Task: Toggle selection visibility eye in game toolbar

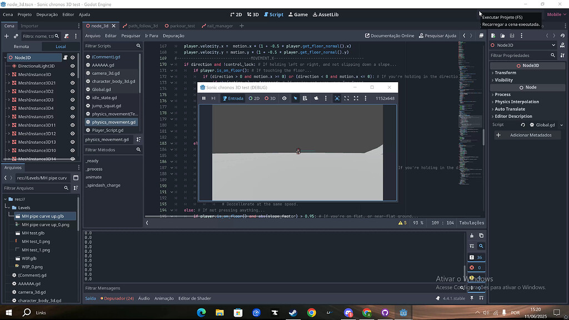Action: [284, 98]
